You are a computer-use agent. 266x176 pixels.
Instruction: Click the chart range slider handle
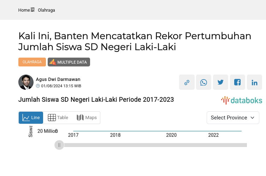(59, 145)
